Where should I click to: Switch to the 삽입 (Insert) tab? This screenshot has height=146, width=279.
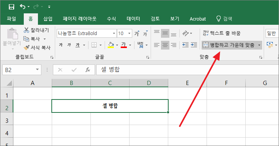pyautogui.click(x=48, y=19)
